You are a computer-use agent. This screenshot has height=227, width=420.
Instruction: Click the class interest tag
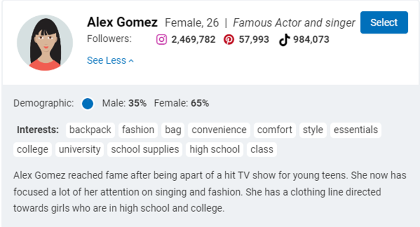tap(262, 149)
